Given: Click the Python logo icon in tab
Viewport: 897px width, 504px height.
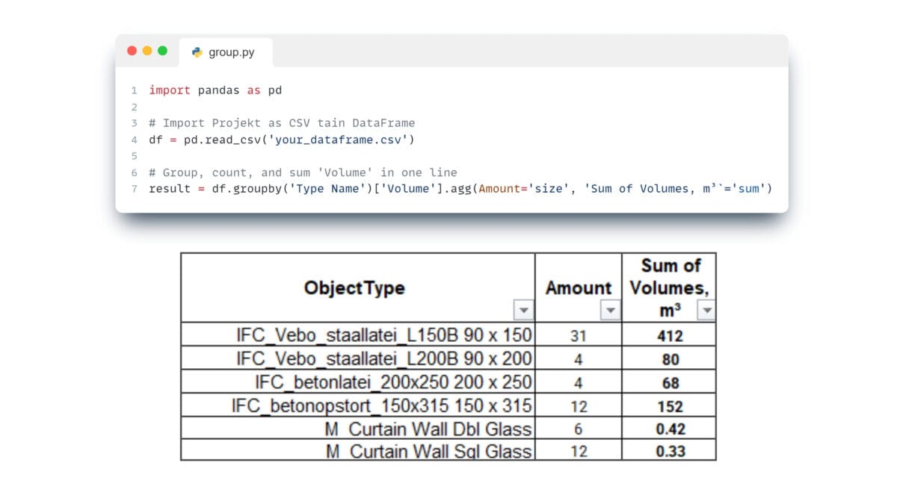Looking at the screenshot, I should click(197, 52).
